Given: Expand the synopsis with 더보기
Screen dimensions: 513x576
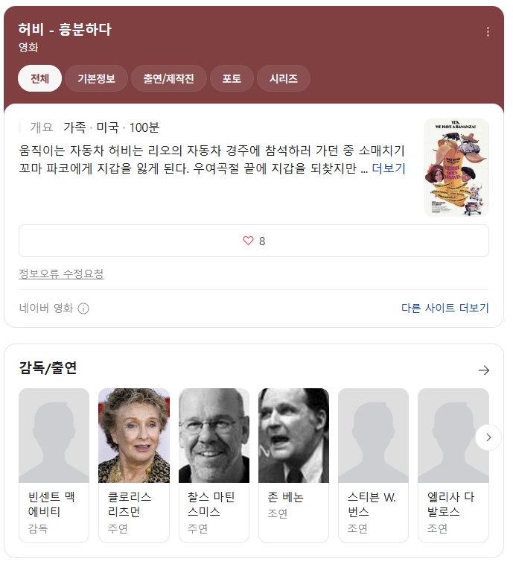Looking at the screenshot, I should click(x=389, y=168).
